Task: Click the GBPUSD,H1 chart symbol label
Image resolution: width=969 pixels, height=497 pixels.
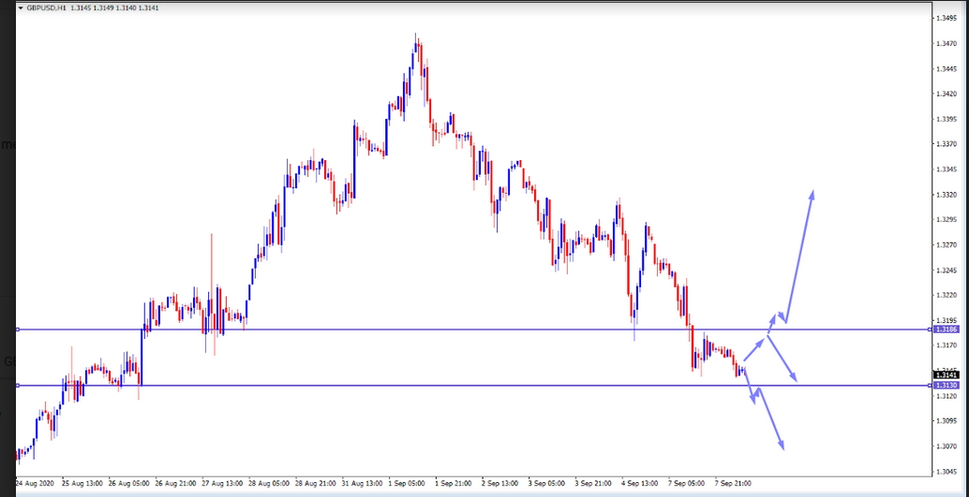Action: pyautogui.click(x=46, y=7)
